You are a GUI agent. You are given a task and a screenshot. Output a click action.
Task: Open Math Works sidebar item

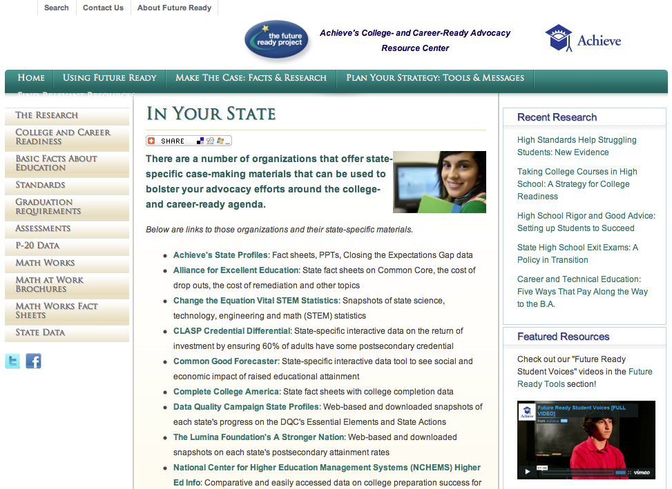67,263
